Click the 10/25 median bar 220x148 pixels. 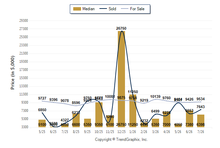coord(99,115)
